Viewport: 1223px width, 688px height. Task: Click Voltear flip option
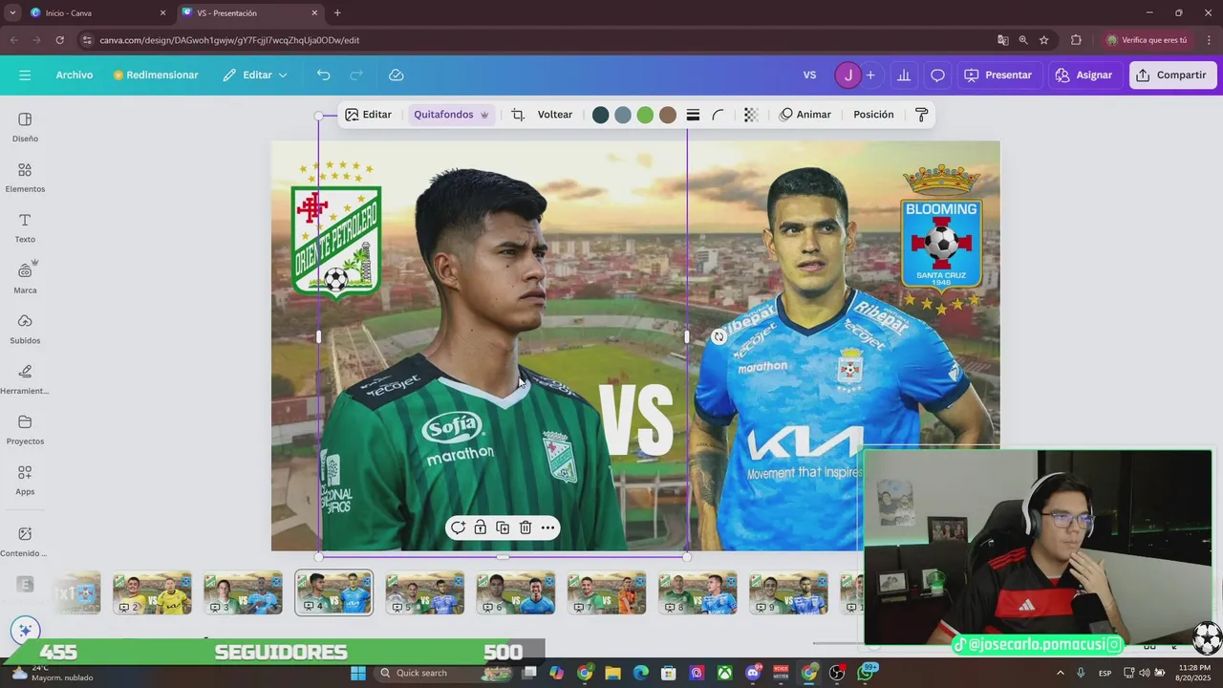(555, 115)
